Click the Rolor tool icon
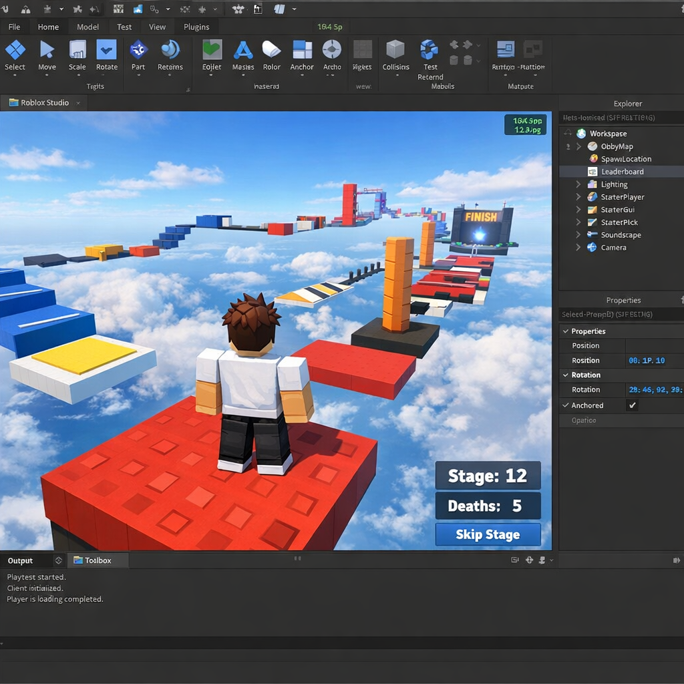 click(271, 49)
